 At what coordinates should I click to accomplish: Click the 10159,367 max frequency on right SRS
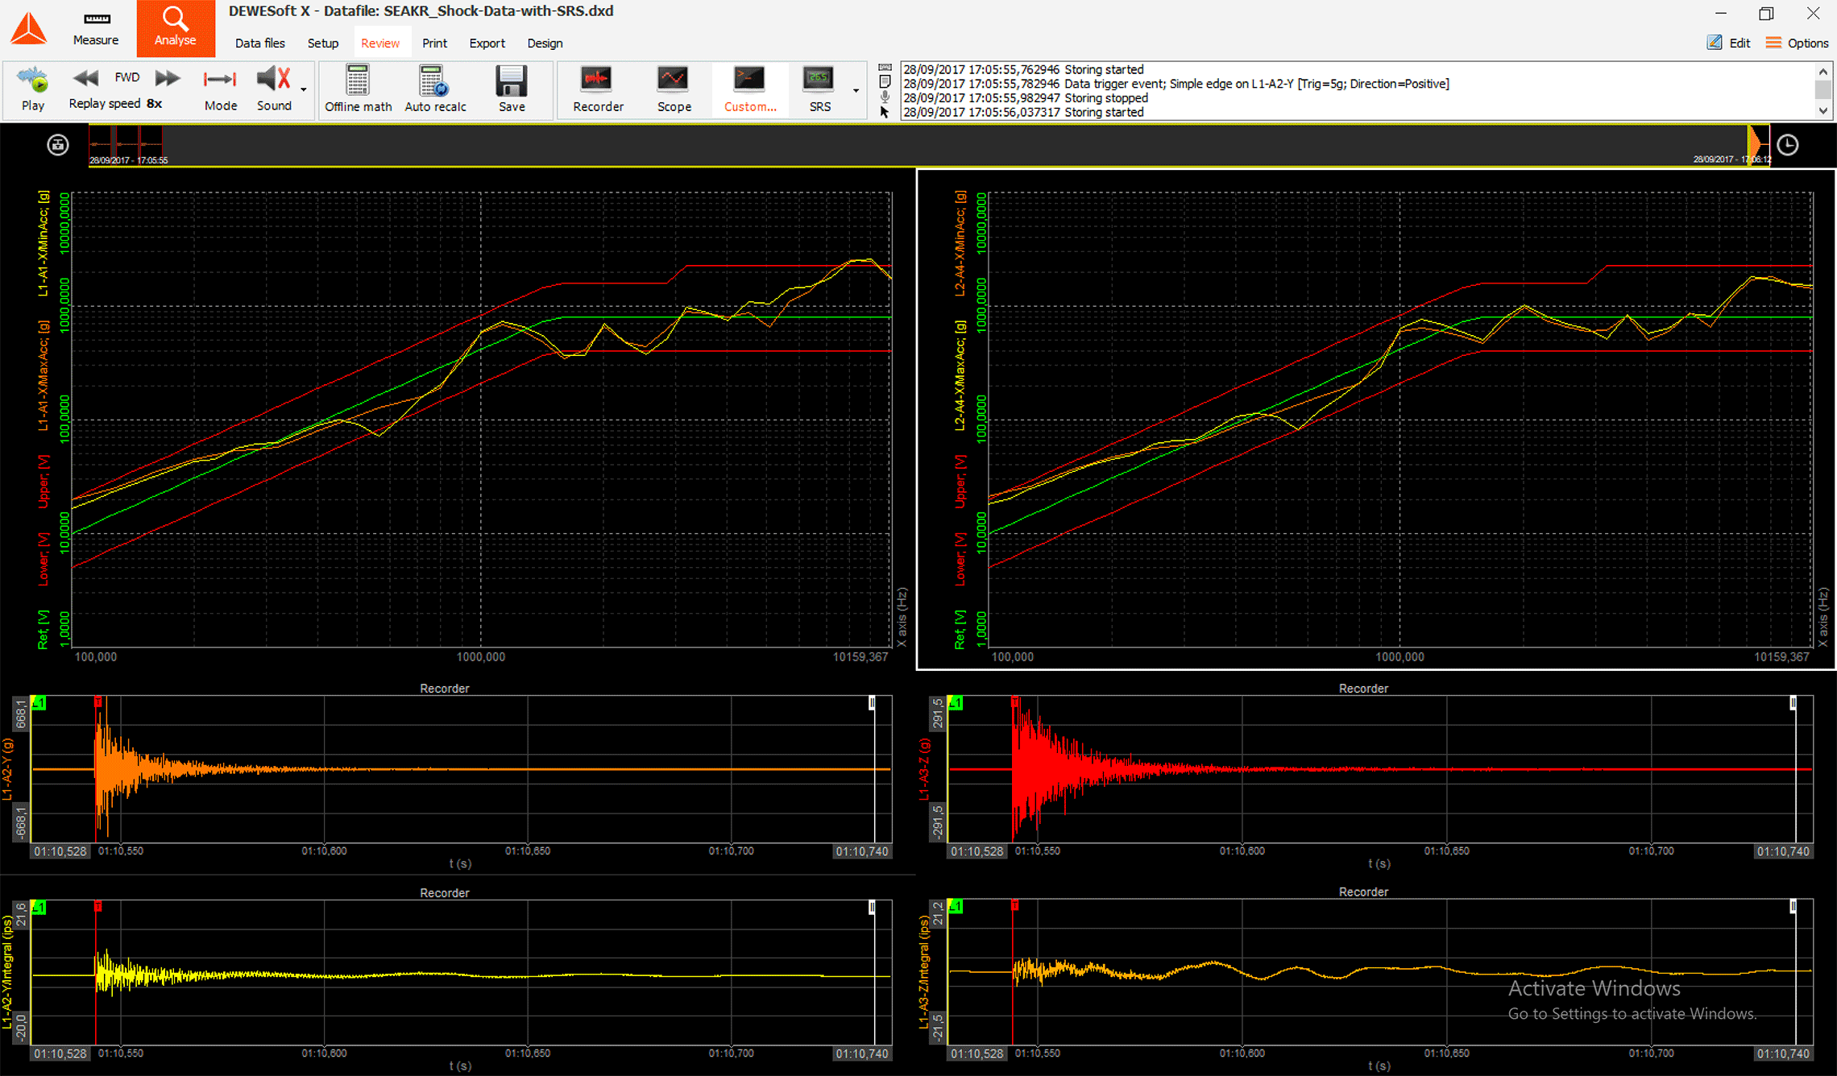tap(1781, 657)
